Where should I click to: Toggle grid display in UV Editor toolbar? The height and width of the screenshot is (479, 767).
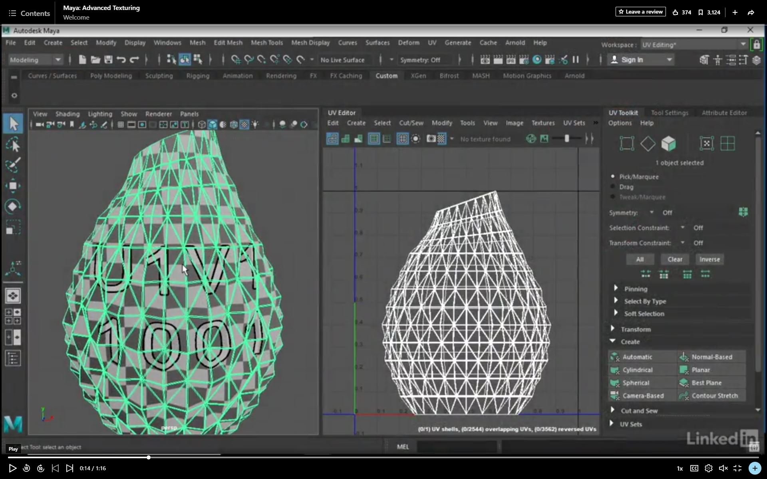tap(402, 139)
